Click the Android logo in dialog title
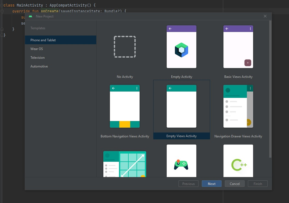This screenshot has height=203, width=289. point(30,16)
